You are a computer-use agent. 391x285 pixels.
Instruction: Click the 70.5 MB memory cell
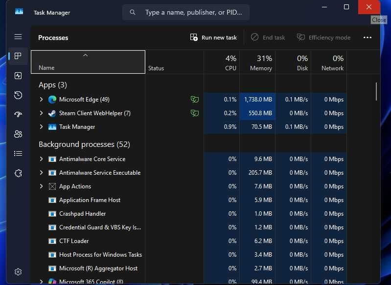[x=257, y=127]
